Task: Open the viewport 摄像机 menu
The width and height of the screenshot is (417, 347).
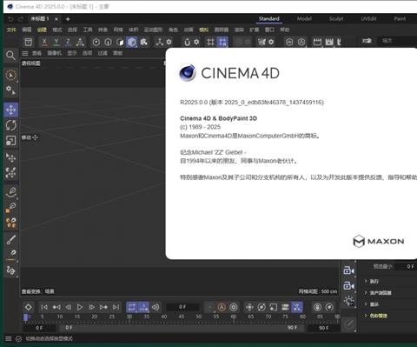Action: click(x=55, y=53)
